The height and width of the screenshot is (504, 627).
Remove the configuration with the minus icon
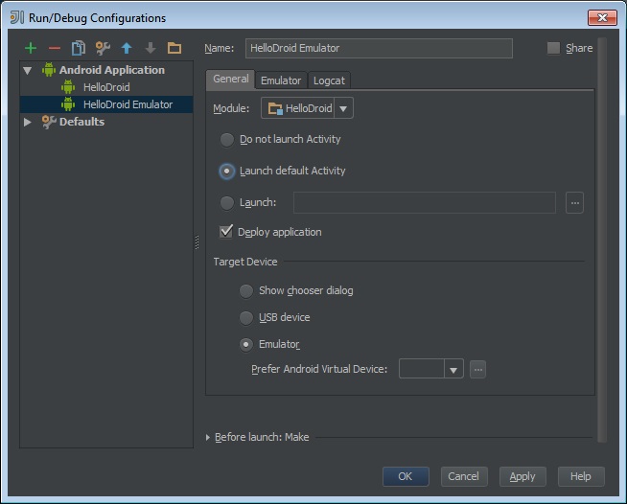click(x=55, y=48)
